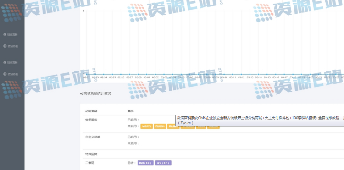Click the purple 永久(0个) QR code tag

point(163,163)
